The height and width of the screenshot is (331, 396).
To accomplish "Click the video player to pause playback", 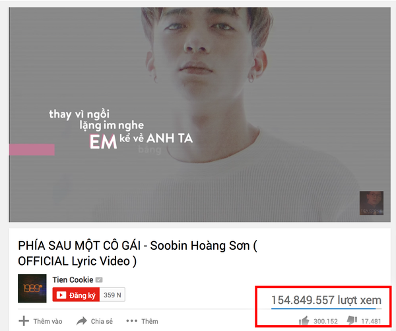I will [x=199, y=114].
